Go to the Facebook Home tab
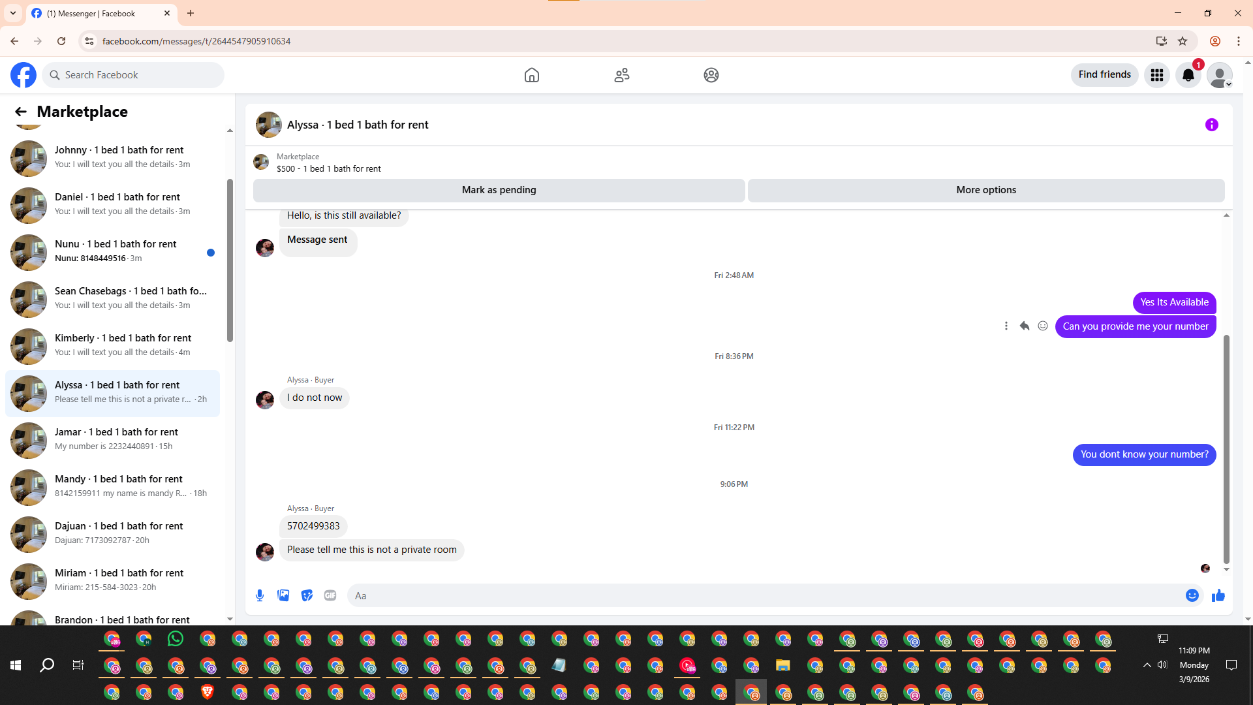 532,75
